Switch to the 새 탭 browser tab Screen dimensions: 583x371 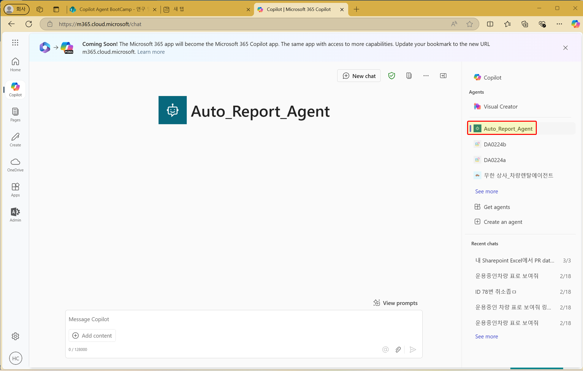pos(207,9)
